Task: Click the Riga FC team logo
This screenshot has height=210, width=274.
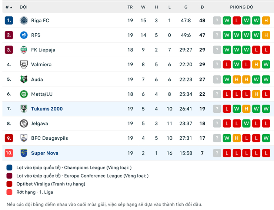Action: click(24, 21)
